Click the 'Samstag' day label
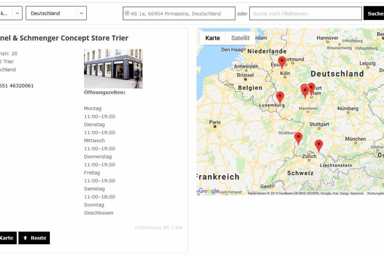The width and height of the screenshot is (384, 256). click(x=94, y=189)
